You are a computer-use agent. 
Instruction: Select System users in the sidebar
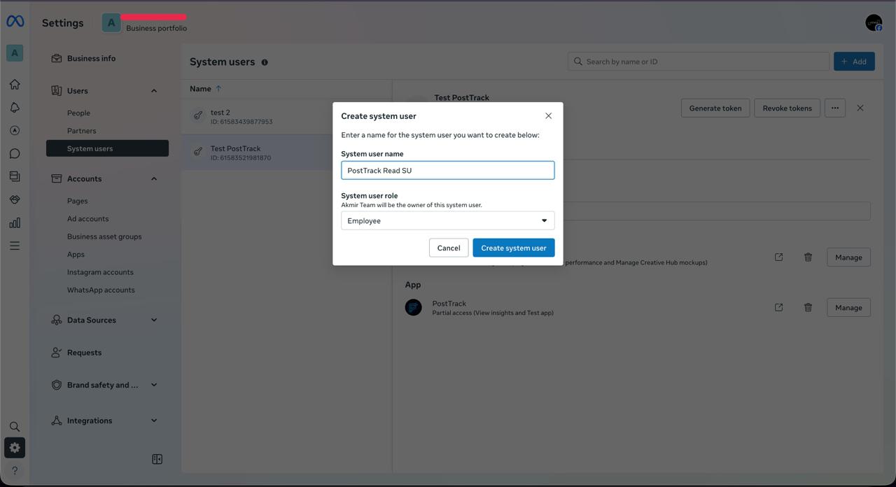[90, 148]
